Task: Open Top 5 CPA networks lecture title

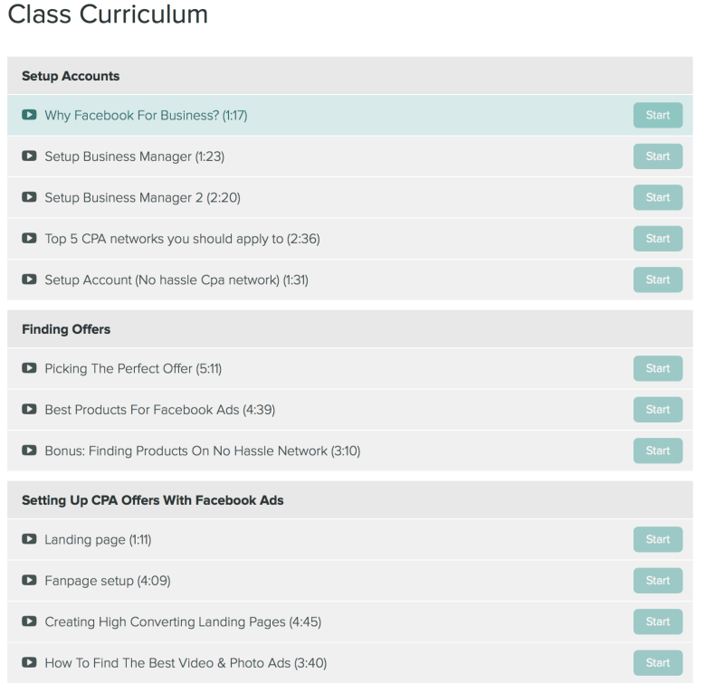Action: [x=182, y=239]
